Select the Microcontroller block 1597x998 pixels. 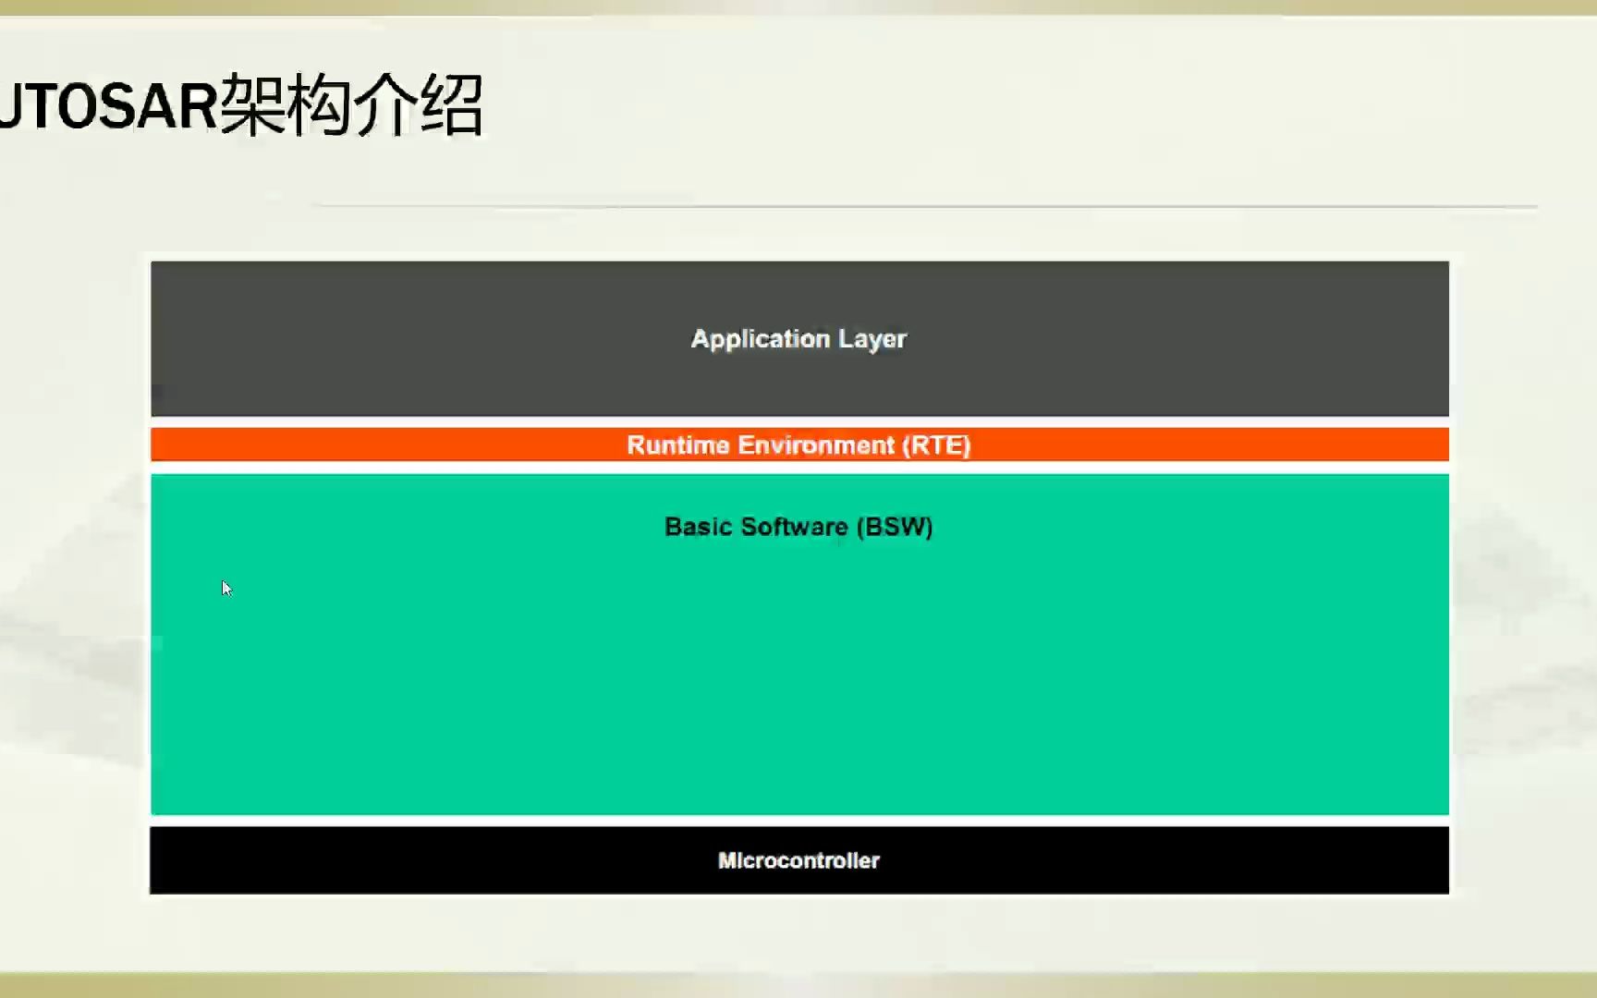(799, 860)
